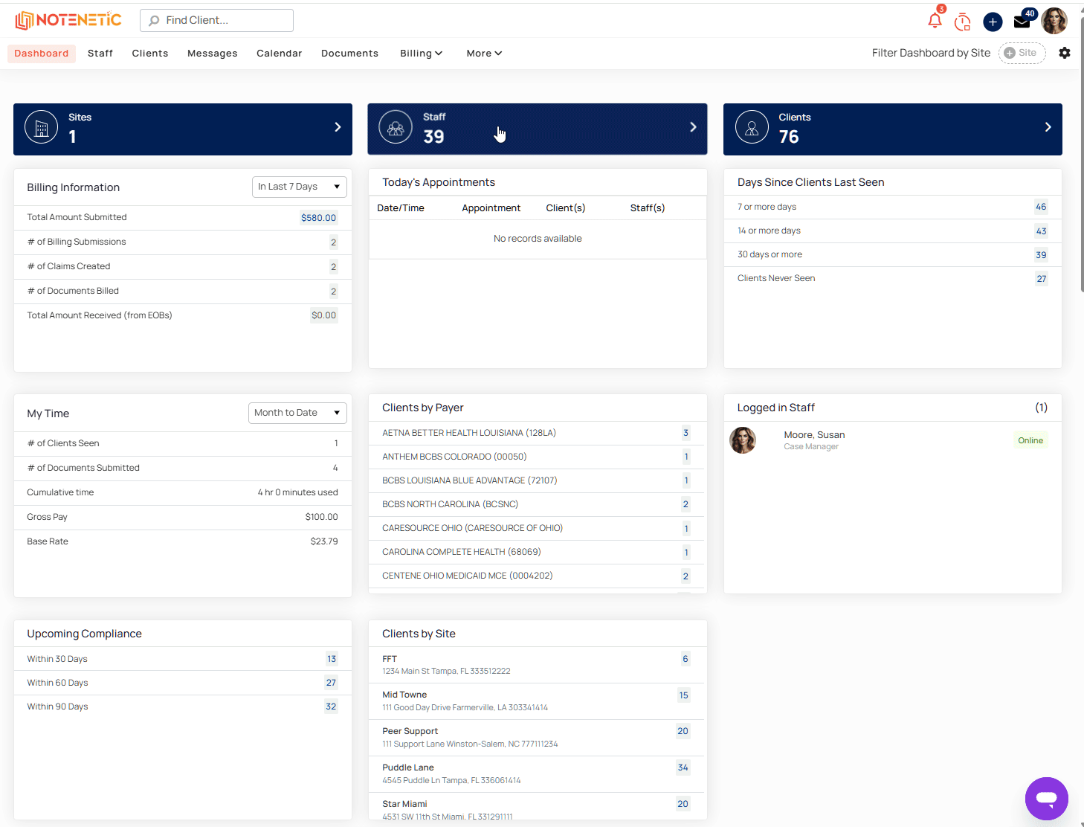Open the Staff card arrow

693,127
